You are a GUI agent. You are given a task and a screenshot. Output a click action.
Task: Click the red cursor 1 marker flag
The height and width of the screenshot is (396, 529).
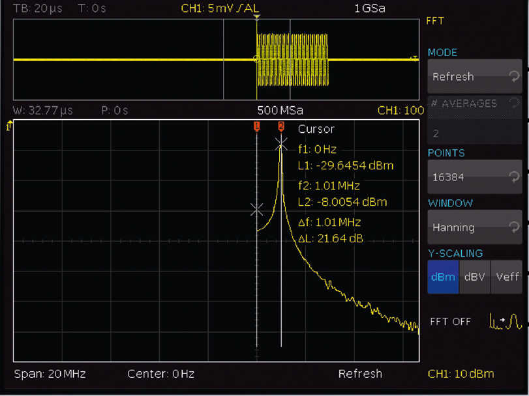257,126
